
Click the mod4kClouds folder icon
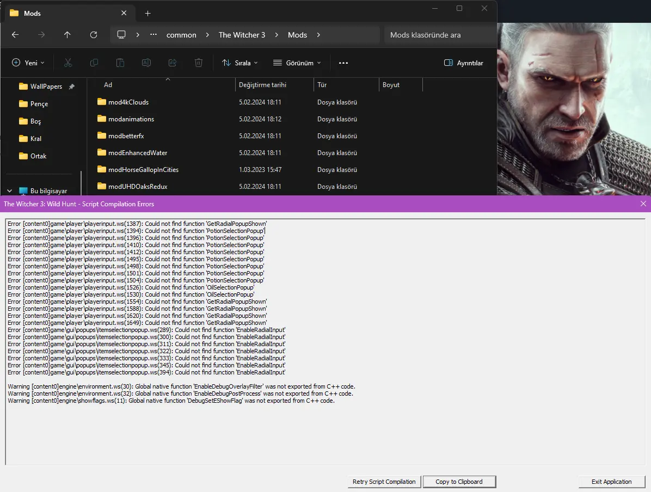102,102
